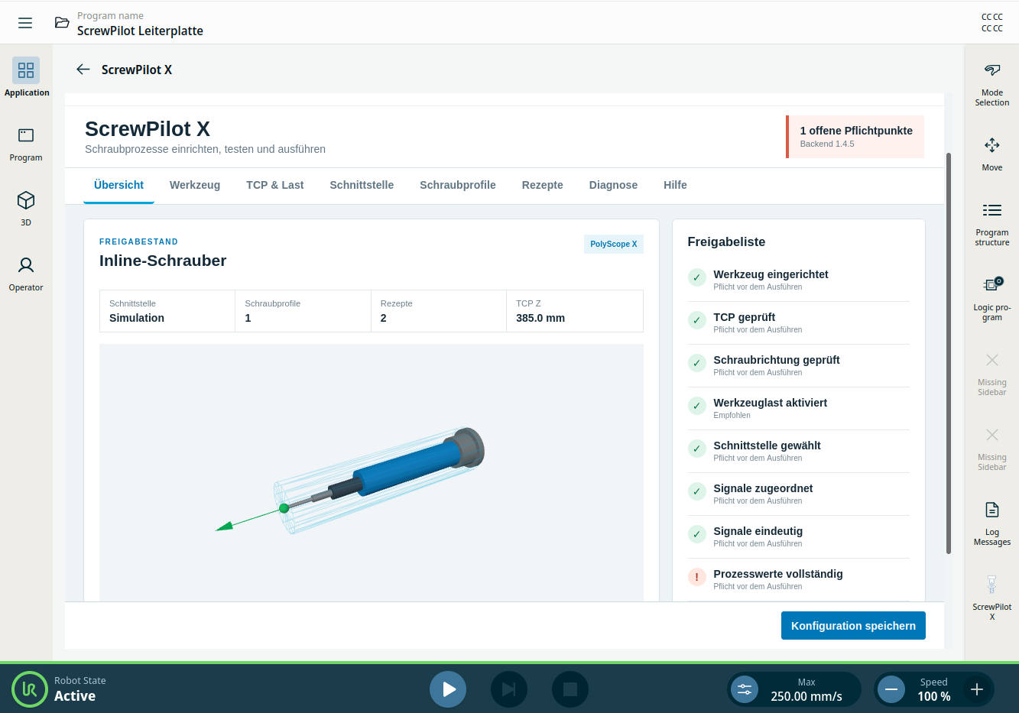Open the max speed settings icon

[744, 689]
